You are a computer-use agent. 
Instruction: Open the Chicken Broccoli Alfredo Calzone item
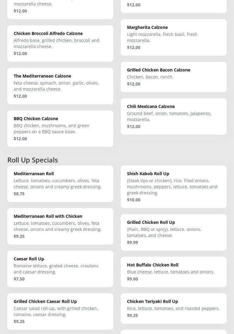[60, 43]
